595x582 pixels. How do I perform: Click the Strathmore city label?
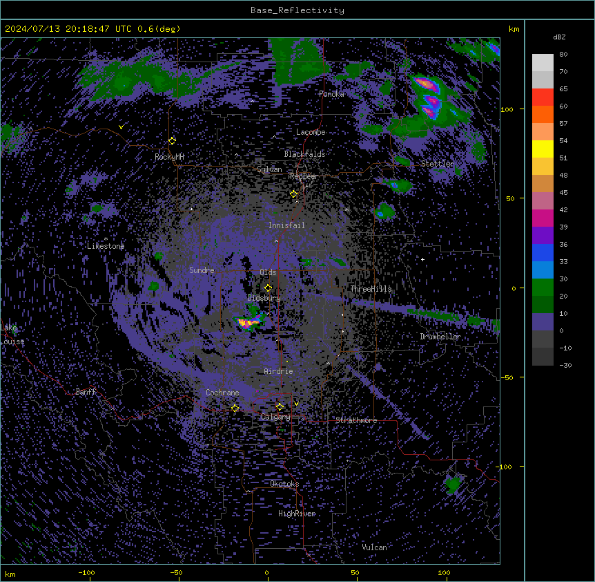point(356,420)
